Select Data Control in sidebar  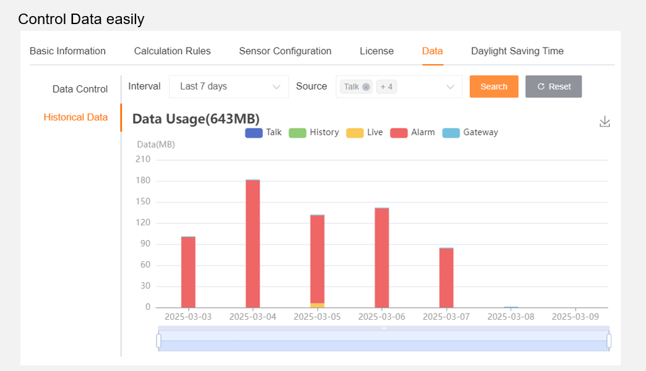pyautogui.click(x=80, y=89)
